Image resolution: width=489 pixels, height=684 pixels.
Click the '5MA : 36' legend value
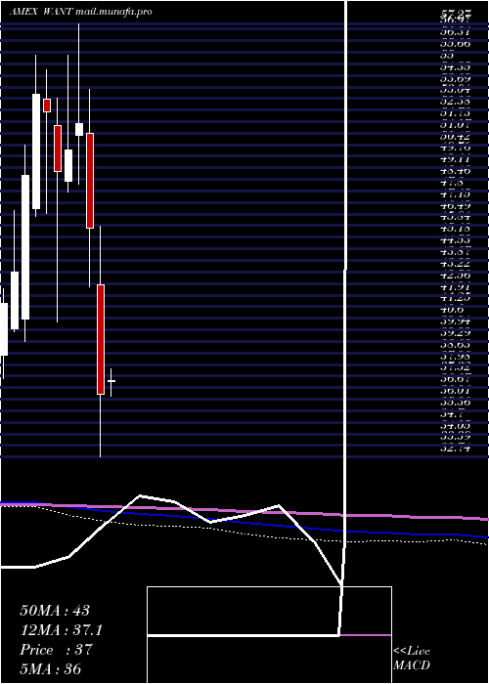(51, 668)
